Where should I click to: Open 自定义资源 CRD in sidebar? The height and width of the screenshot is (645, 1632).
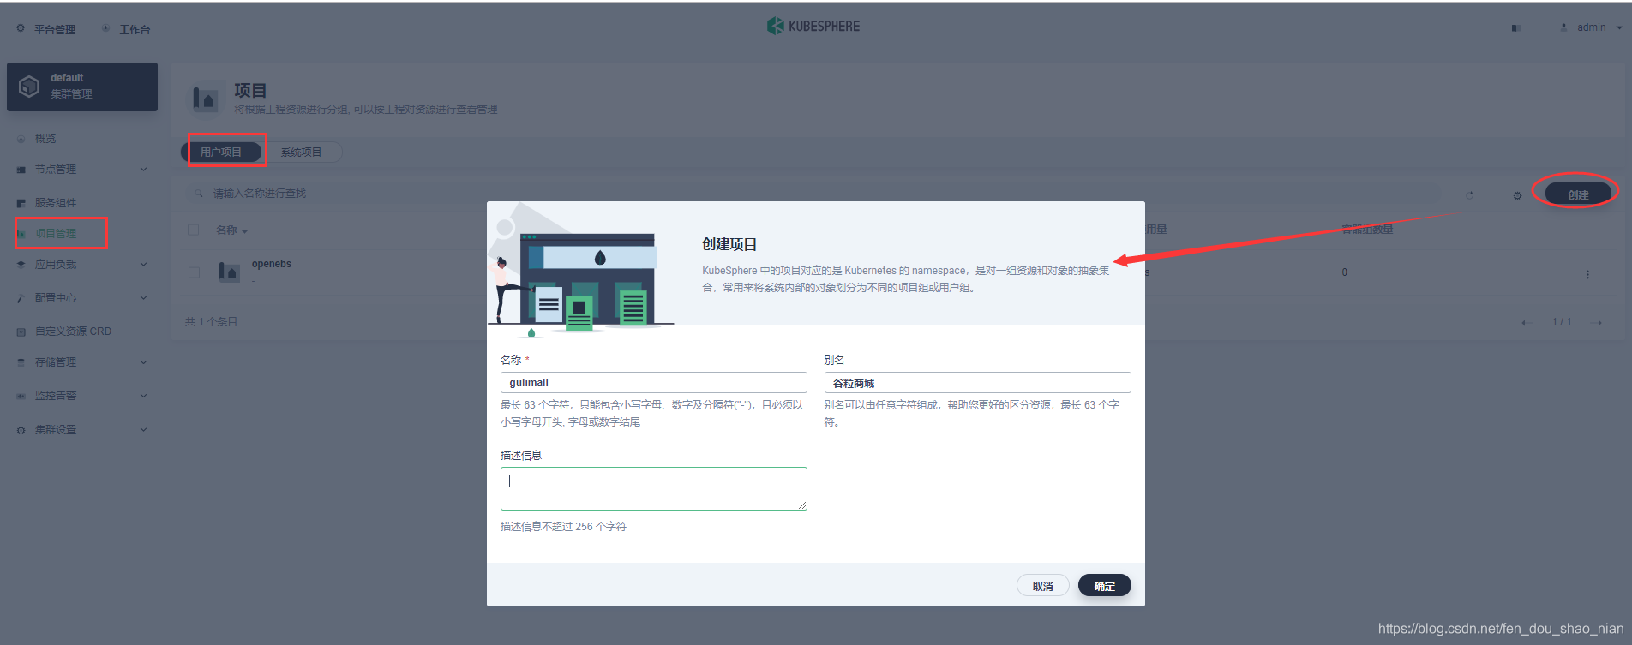point(73,331)
